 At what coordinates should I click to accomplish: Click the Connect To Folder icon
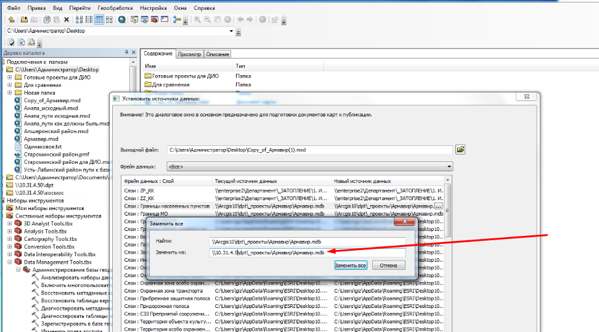click(23, 20)
